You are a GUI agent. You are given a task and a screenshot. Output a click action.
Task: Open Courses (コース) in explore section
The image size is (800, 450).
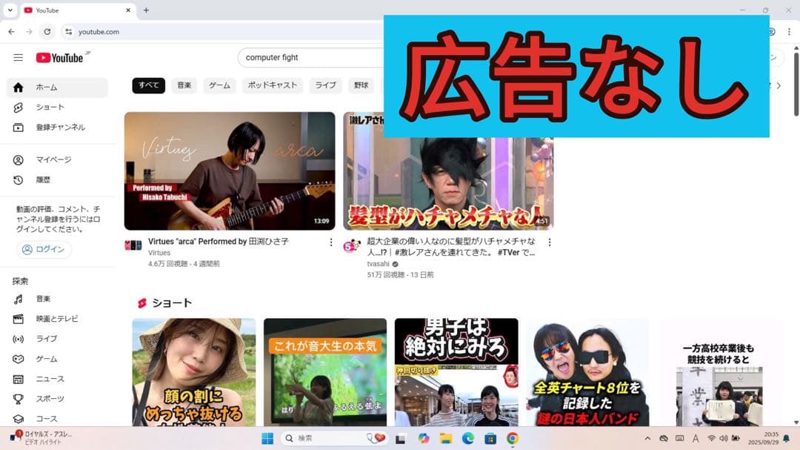[57, 419]
